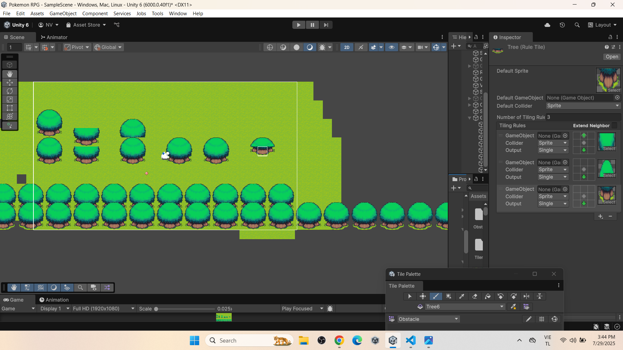
Task: Select the Picker tool in Tile Palette
Action: click(x=462, y=296)
